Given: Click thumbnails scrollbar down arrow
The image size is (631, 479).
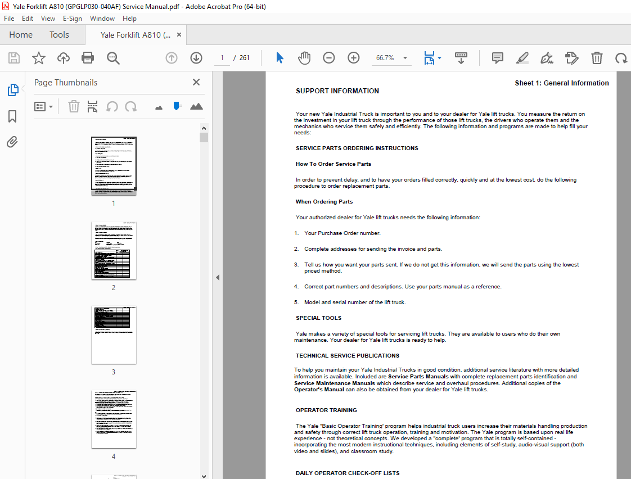Looking at the screenshot, I should coord(204,476).
